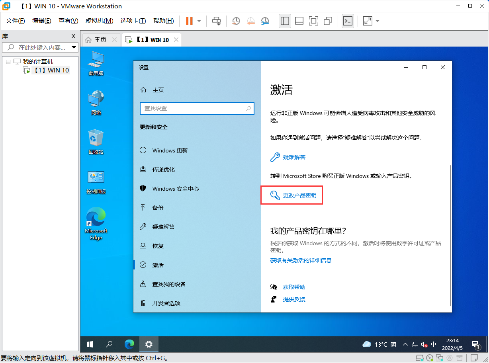This screenshot has height=363, width=489.
Task: Click the stretch guest display icon
Action: pos(368,21)
